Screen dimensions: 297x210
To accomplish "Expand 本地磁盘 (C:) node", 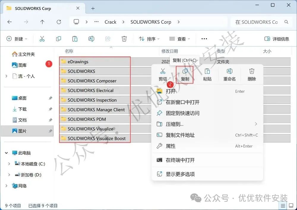I will point(9,164).
